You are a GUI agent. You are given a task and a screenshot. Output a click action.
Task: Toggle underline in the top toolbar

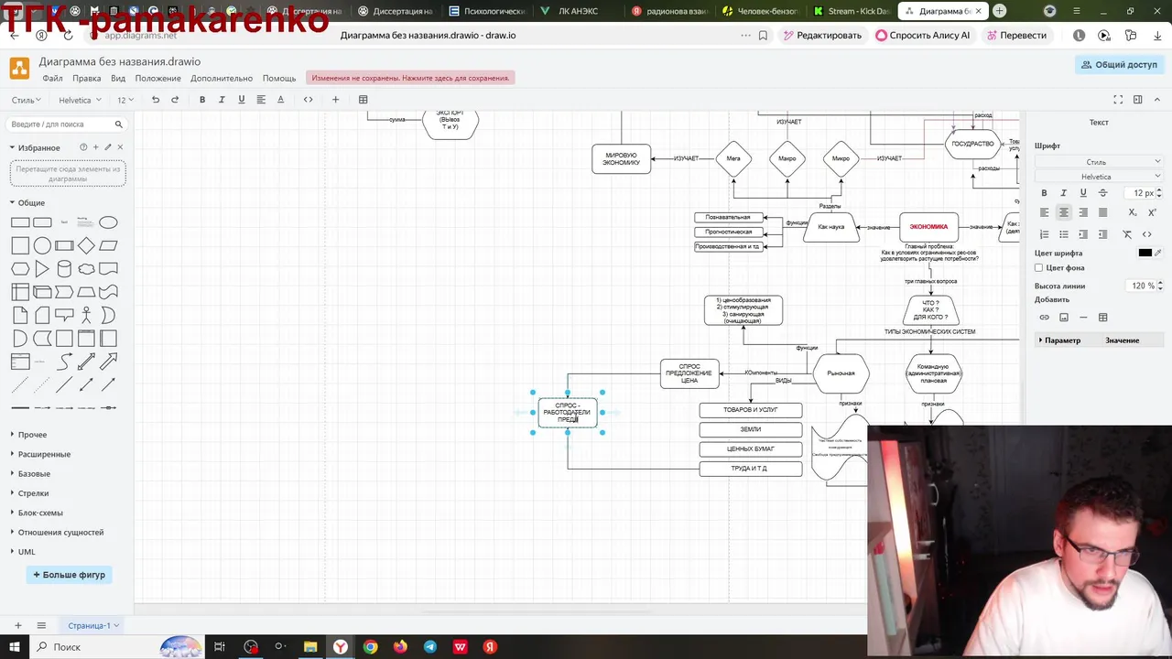pos(242,100)
